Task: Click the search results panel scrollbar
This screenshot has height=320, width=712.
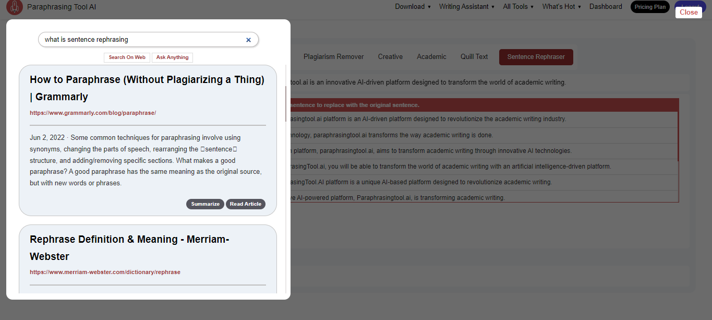Action: 285,104
